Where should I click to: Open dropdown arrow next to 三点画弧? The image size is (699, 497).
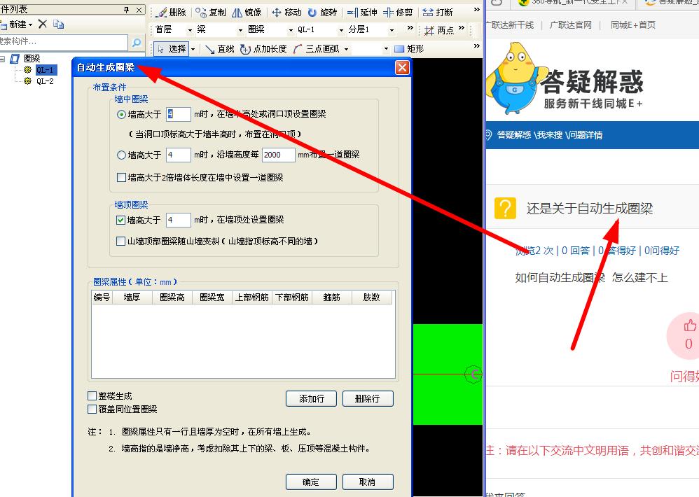pyautogui.click(x=347, y=49)
